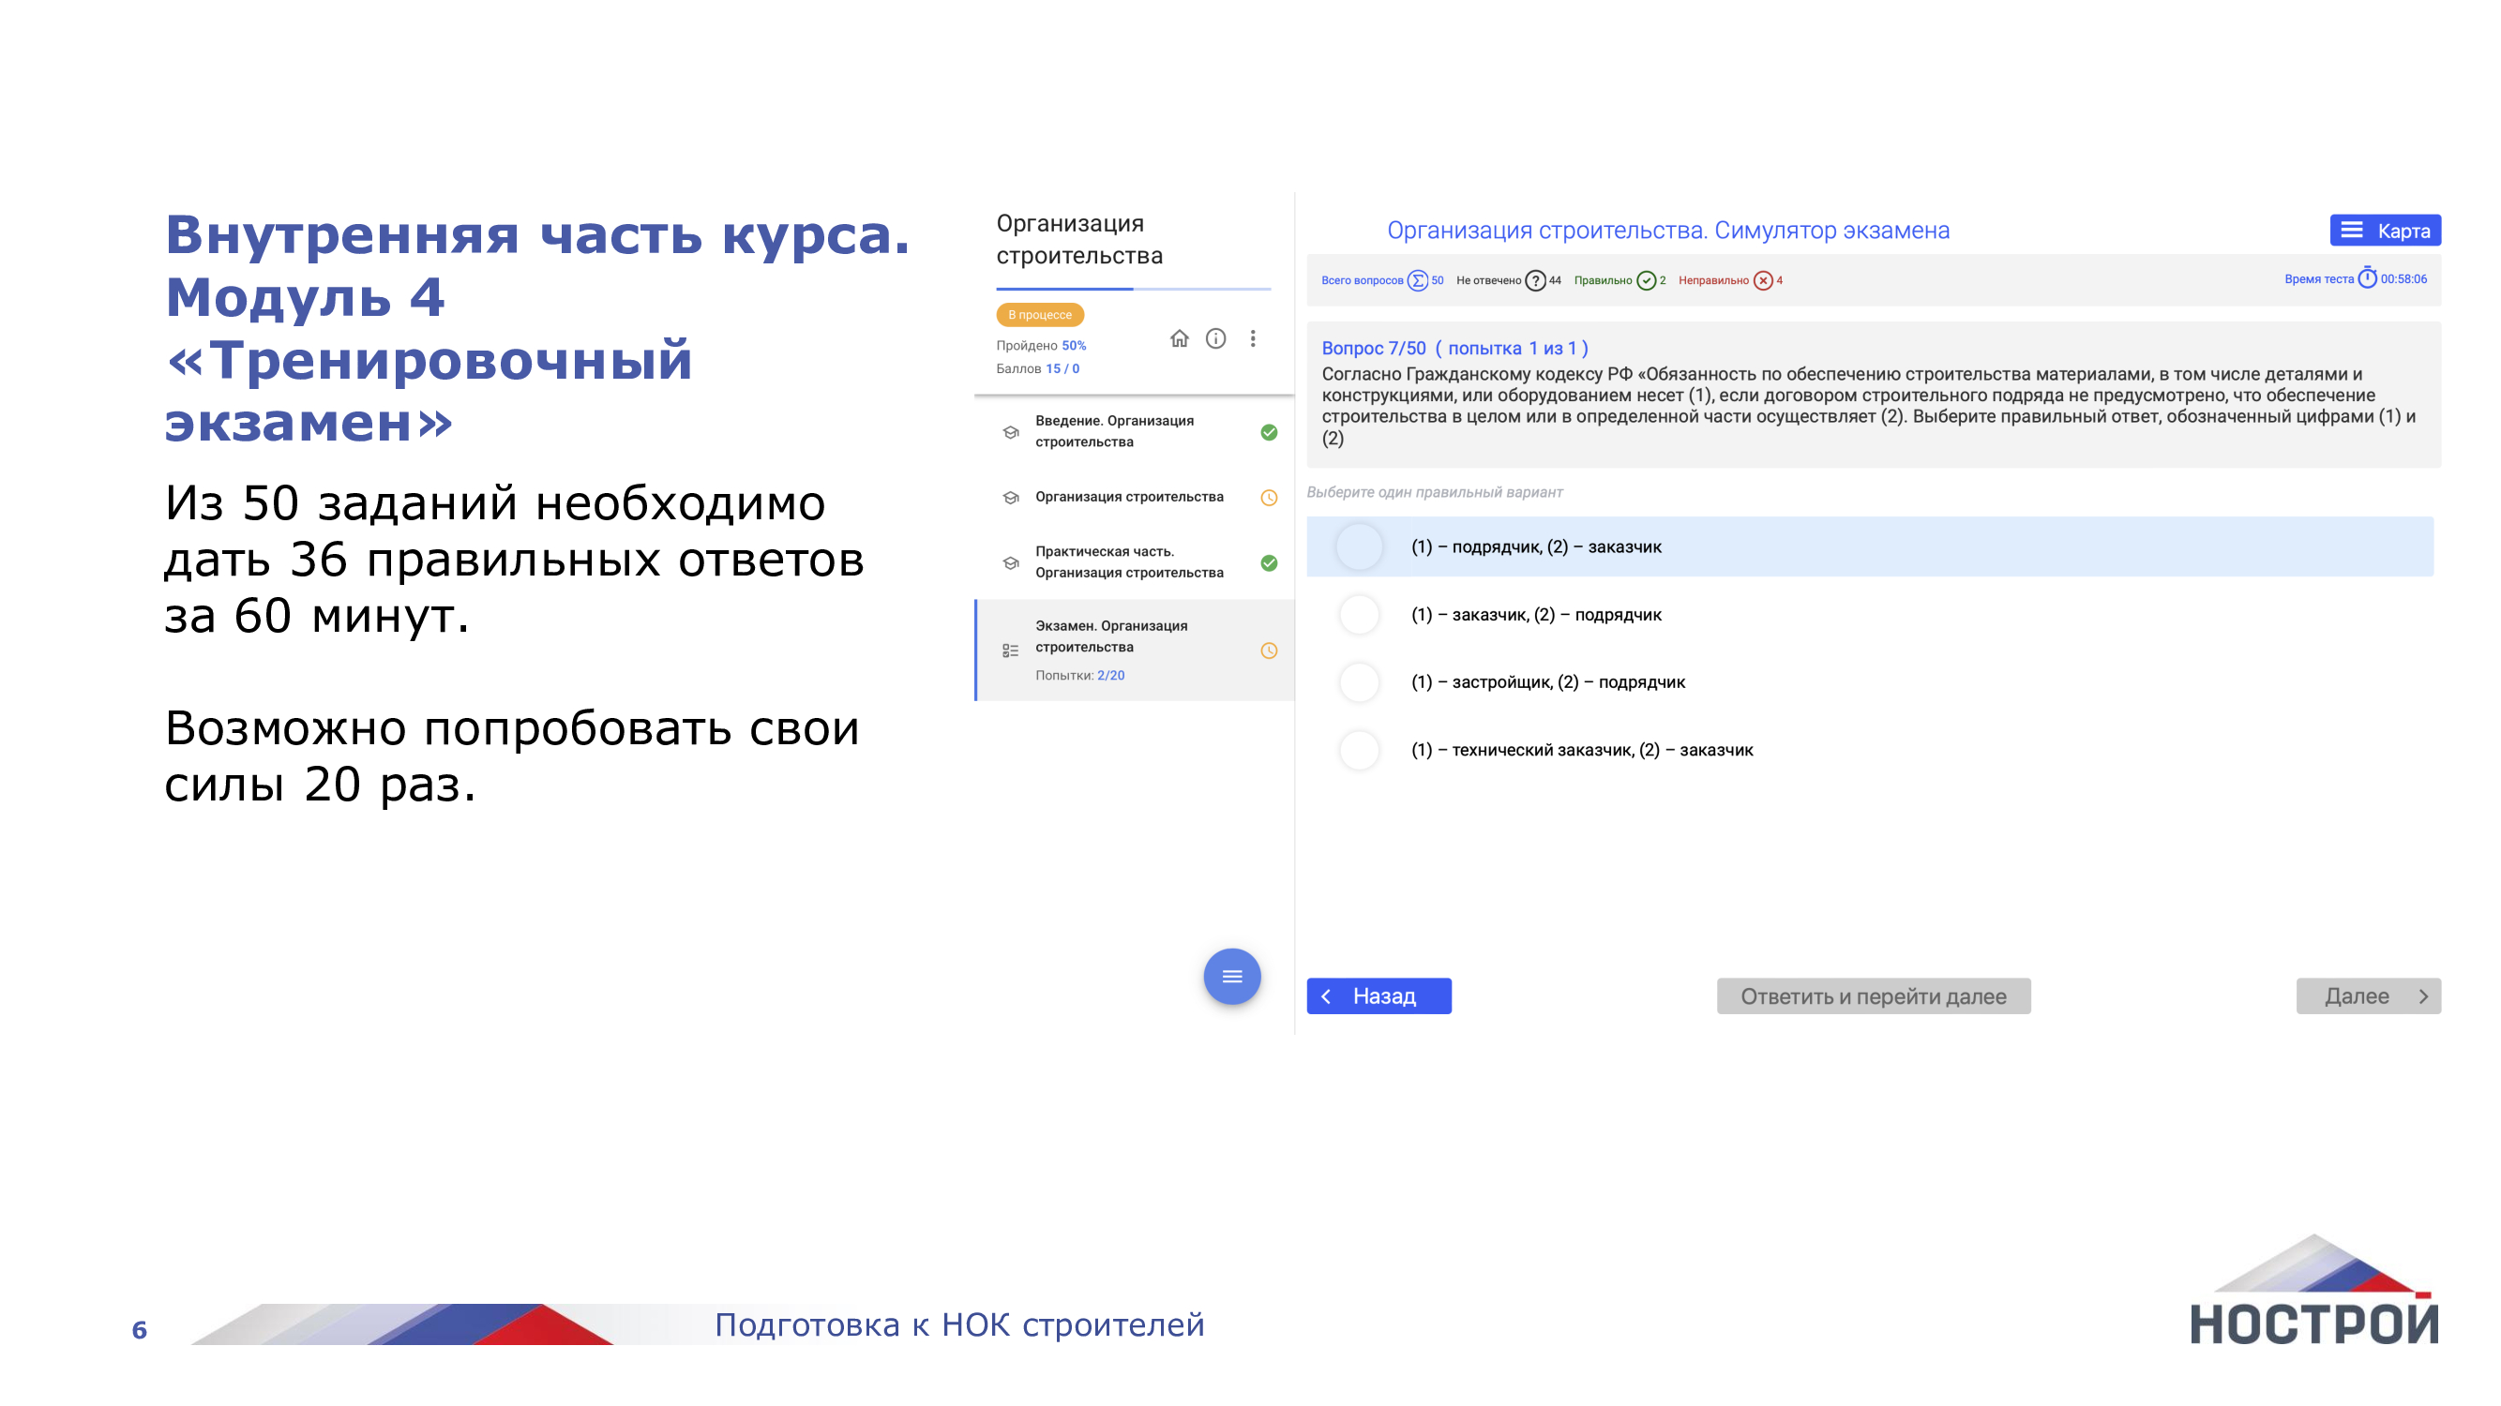Click the test timer stopwatch icon
This screenshot has width=2501, height=1406.
pyautogui.click(x=2367, y=278)
